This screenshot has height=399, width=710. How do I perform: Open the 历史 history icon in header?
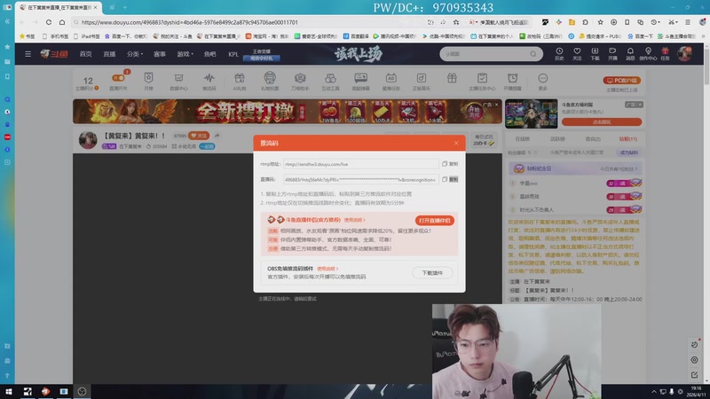coord(559,54)
